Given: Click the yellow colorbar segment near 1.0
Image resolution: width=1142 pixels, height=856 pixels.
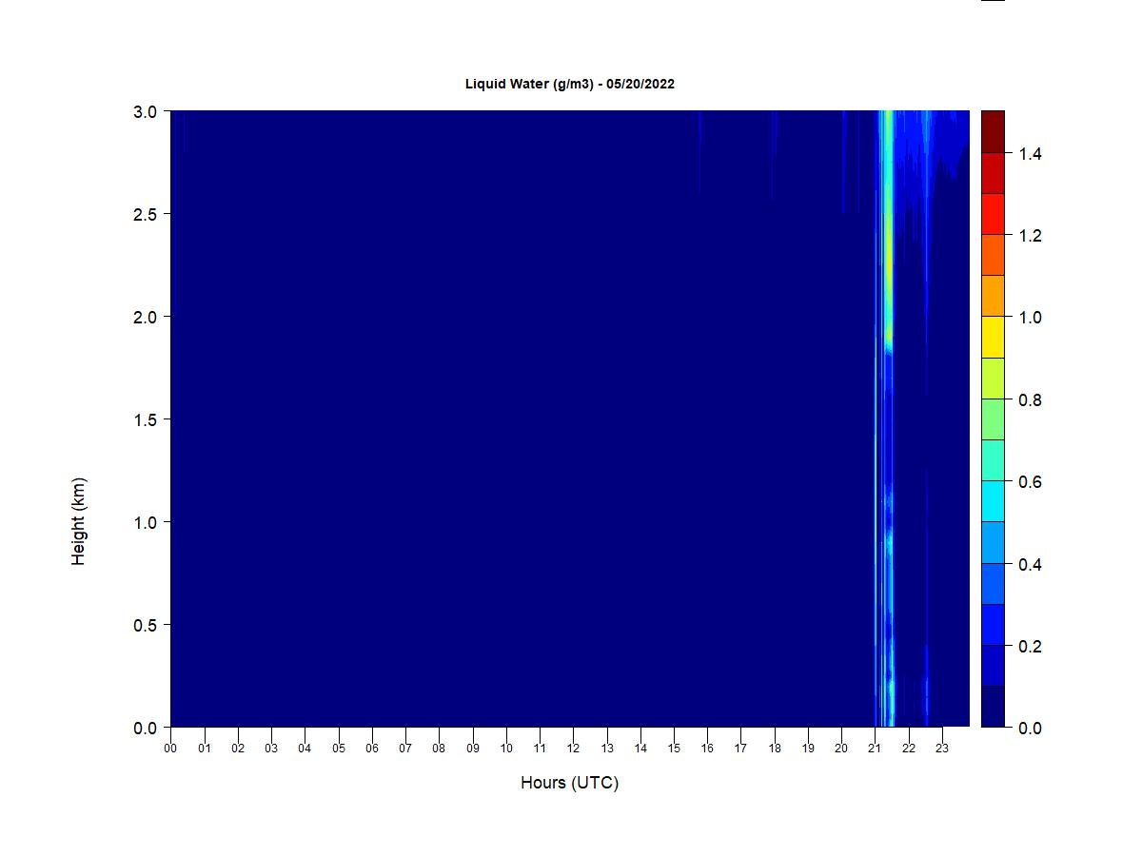Looking at the screenshot, I should (x=993, y=337).
